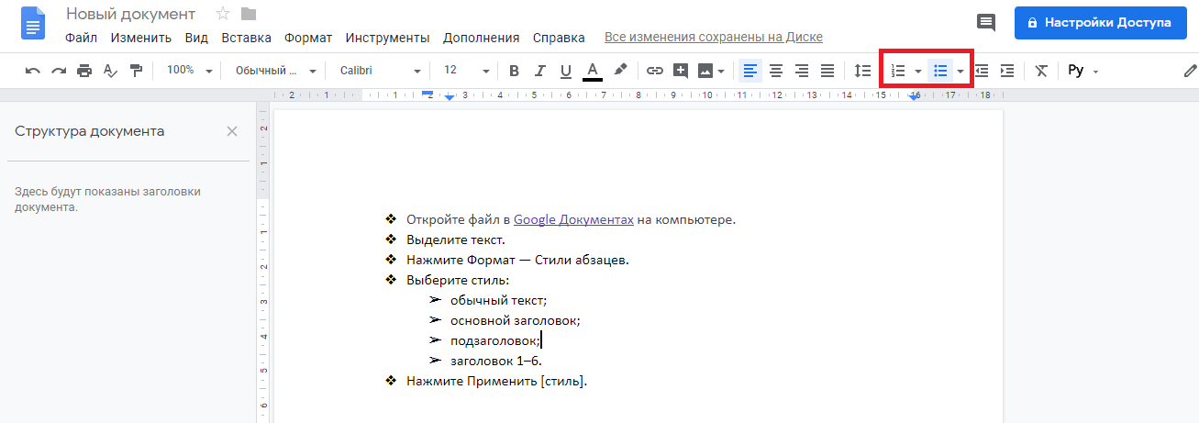
Task: Print the document using printer icon
Action: [84, 71]
